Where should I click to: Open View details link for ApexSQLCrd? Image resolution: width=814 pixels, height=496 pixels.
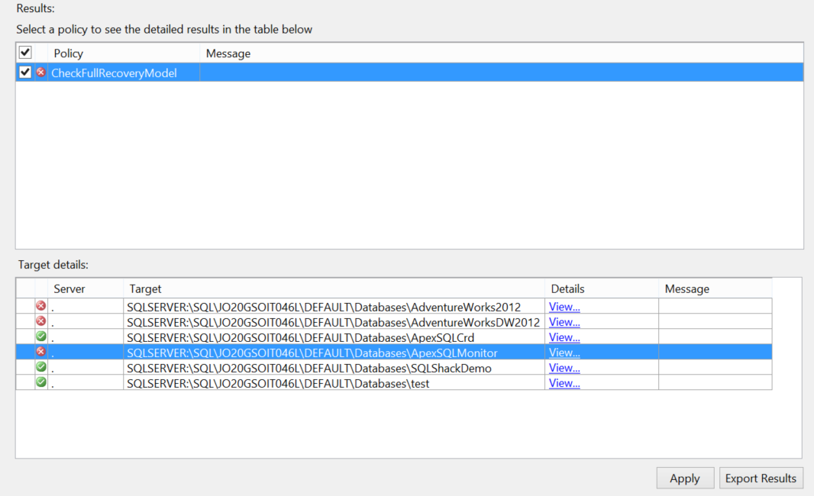[x=564, y=337]
